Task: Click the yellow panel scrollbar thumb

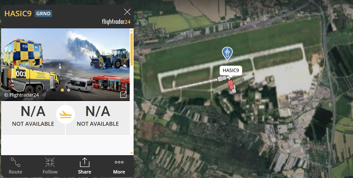Action: [x=132, y=49]
